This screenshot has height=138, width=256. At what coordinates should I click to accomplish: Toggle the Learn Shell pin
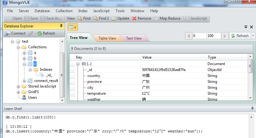click(x=252, y=108)
